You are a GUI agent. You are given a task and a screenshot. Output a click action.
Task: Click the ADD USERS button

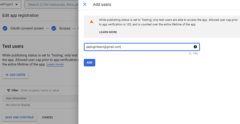(15, 75)
